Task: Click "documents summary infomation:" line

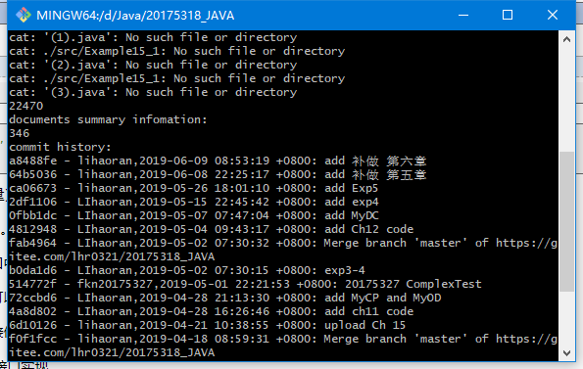Action: pyautogui.click(x=108, y=120)
